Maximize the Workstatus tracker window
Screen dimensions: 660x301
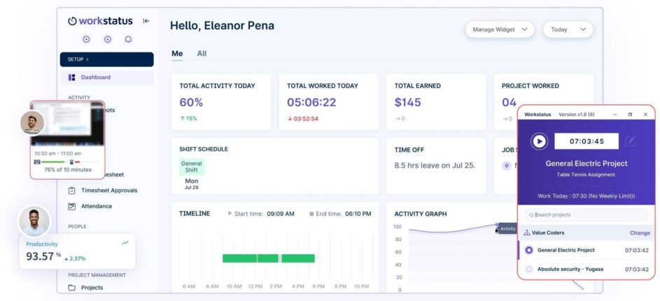630,115
